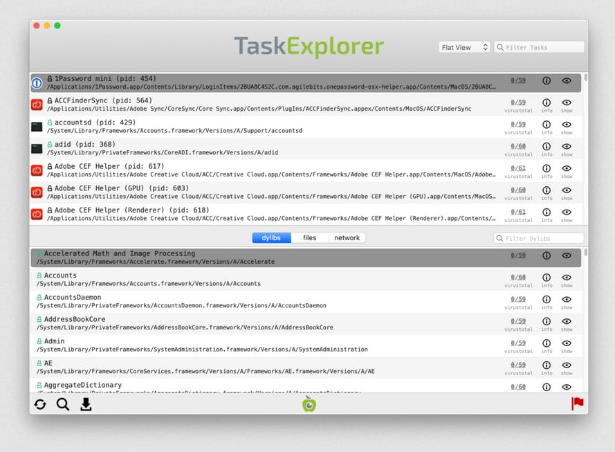
Task: Click the show eye for accountsd
Action: click(567, 125)
